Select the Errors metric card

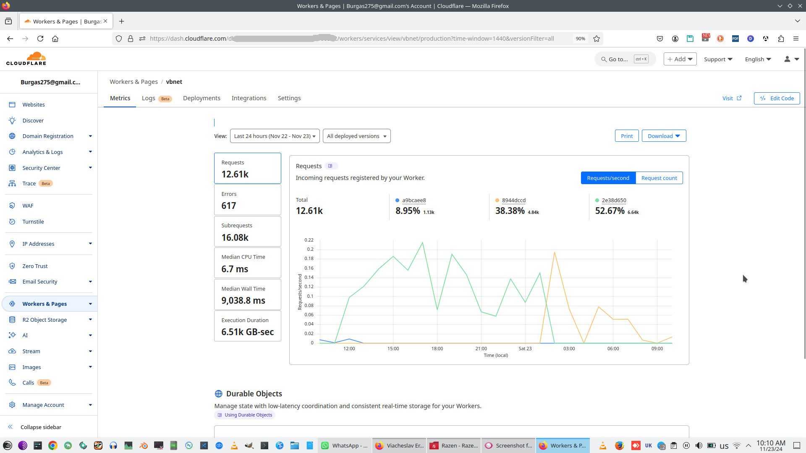[247, 200]
